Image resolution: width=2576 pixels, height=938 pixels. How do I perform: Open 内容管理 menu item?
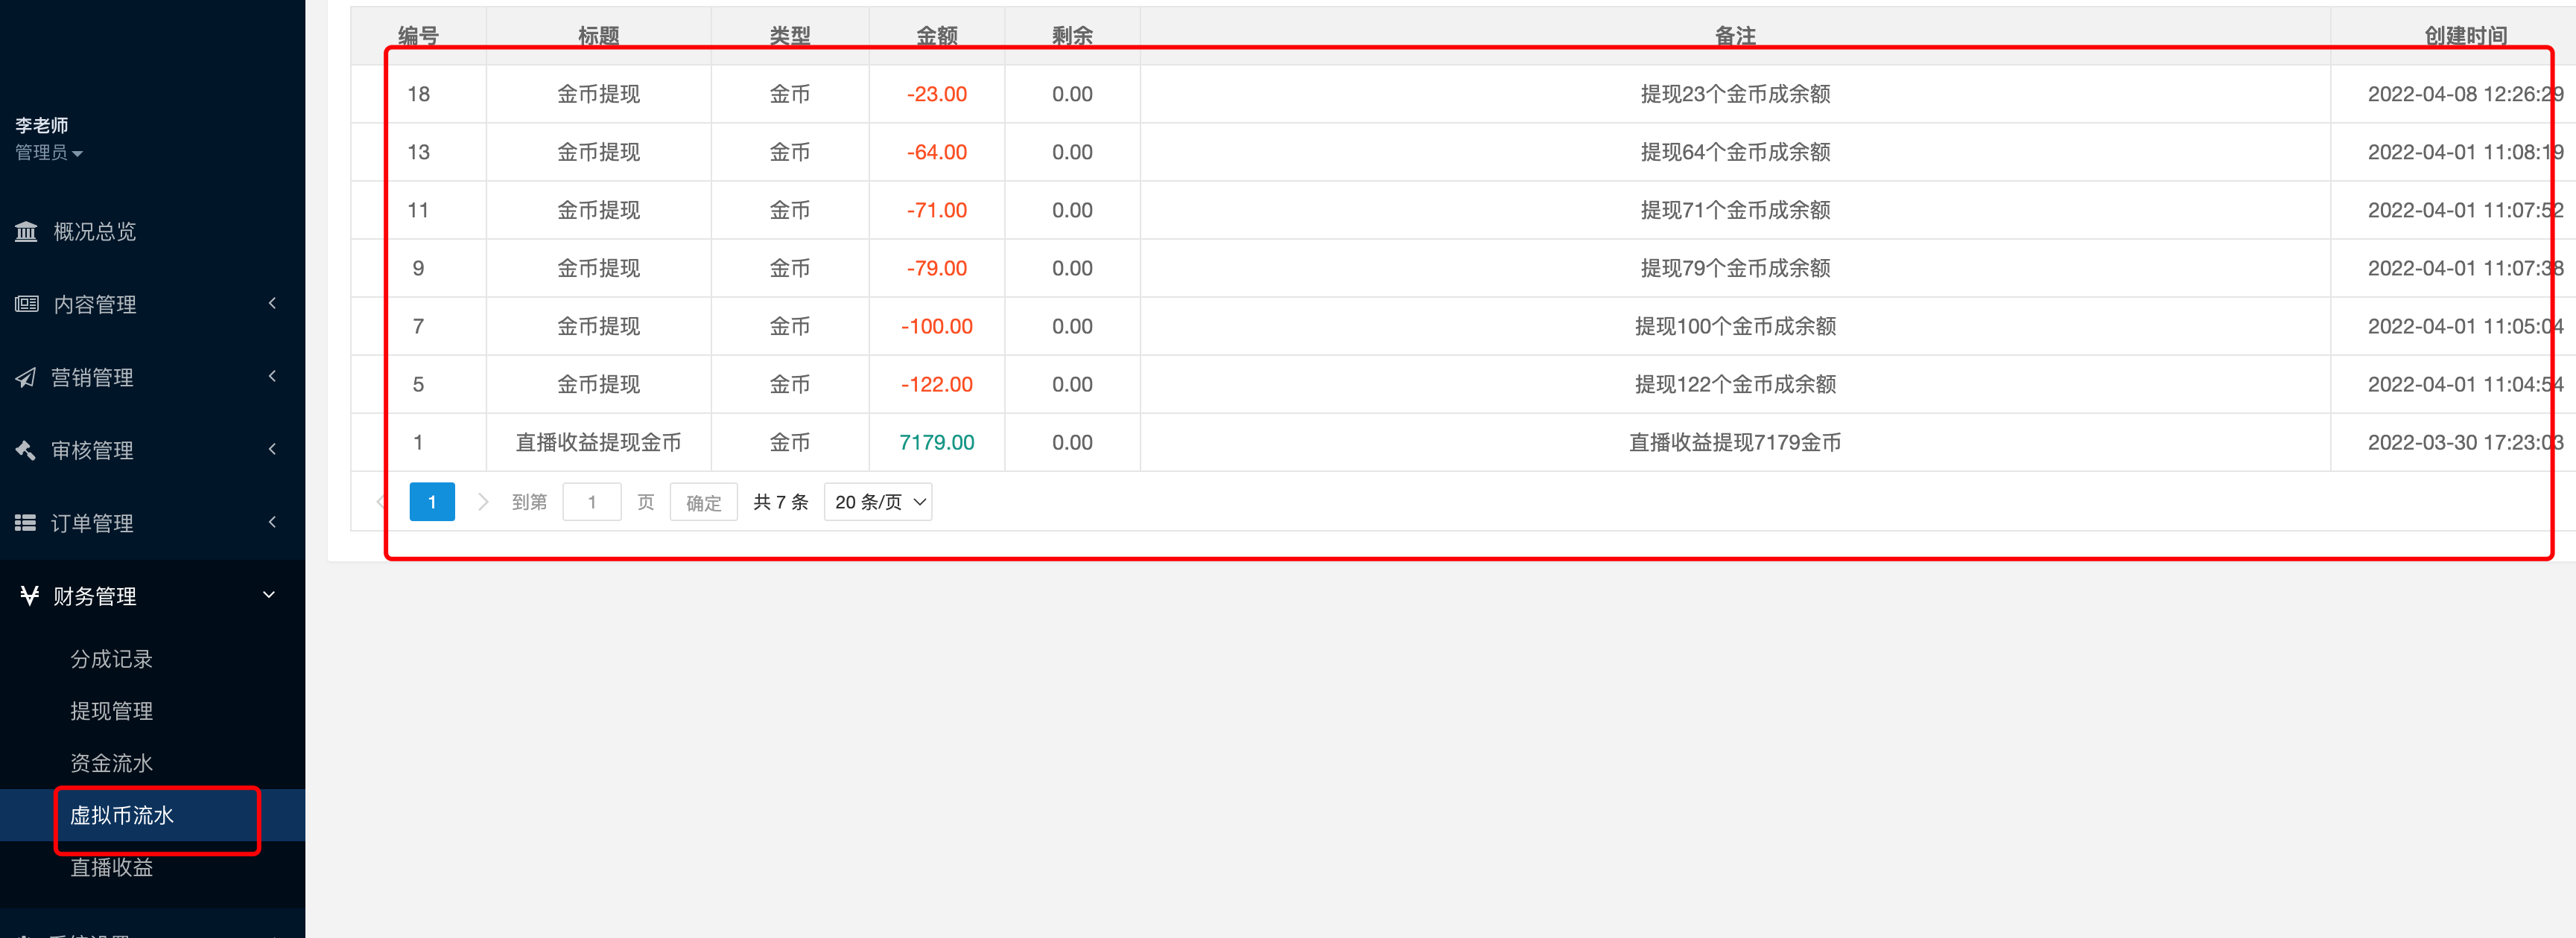pyautogui.click(x=152, y=304)
